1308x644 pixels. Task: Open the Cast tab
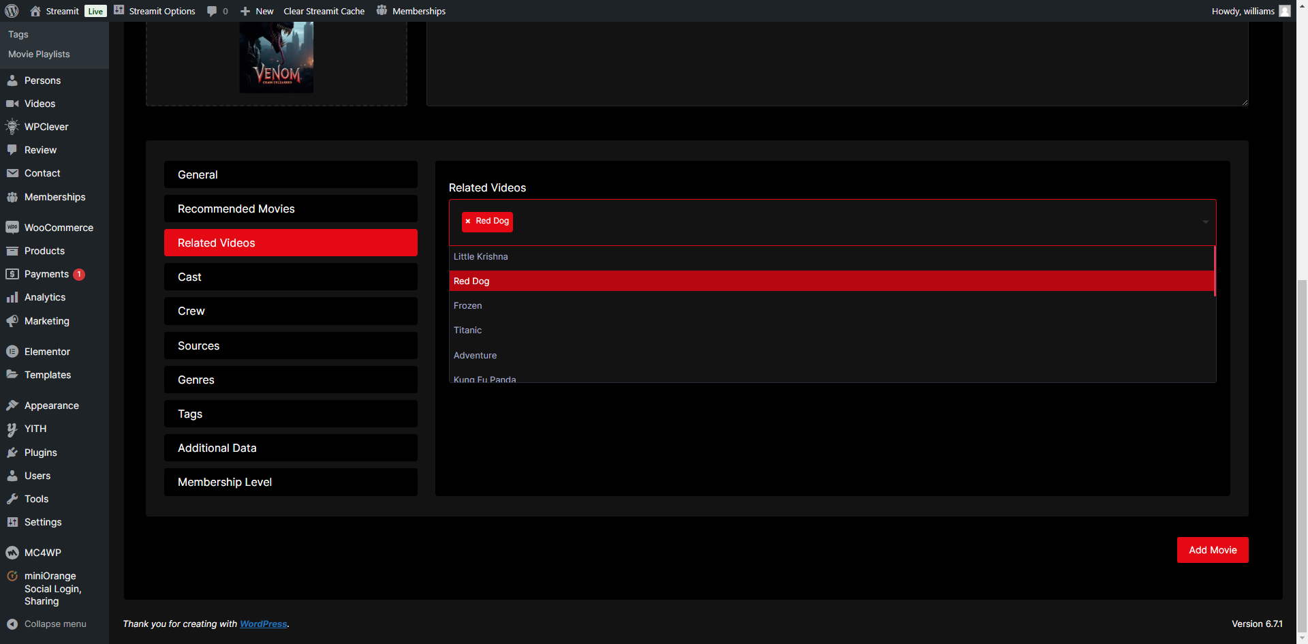coord(291,277)
